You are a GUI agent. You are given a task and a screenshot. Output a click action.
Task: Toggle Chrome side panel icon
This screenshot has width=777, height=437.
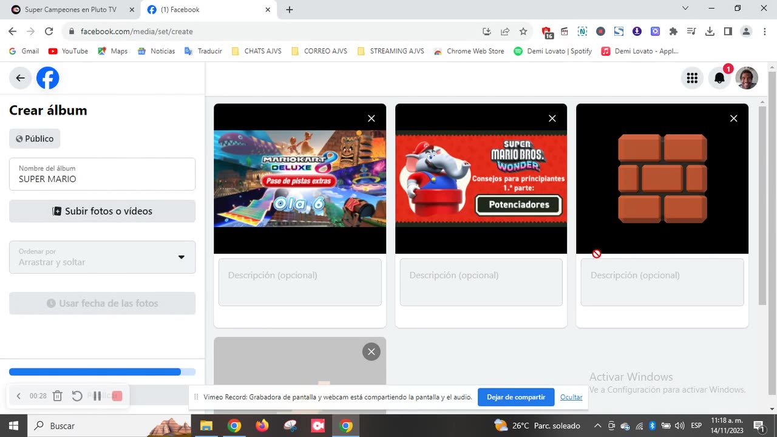[728, 32]
